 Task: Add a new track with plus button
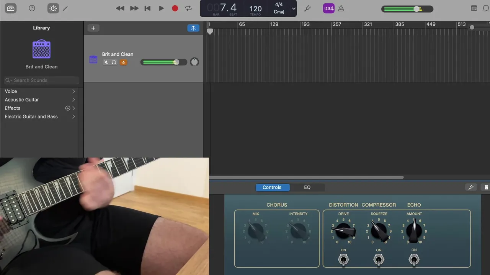coord(93,28)
